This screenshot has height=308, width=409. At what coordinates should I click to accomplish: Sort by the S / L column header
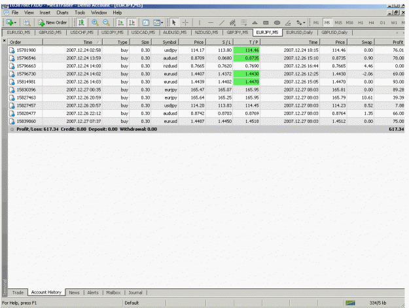(x=219, y=42)
